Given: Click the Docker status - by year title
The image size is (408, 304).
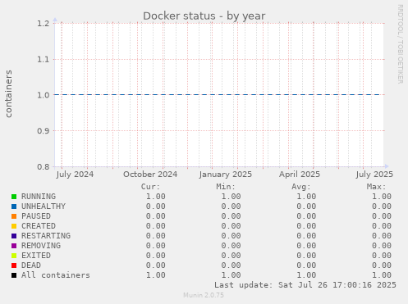Looking at the screenshot, I should coord(204,16).
